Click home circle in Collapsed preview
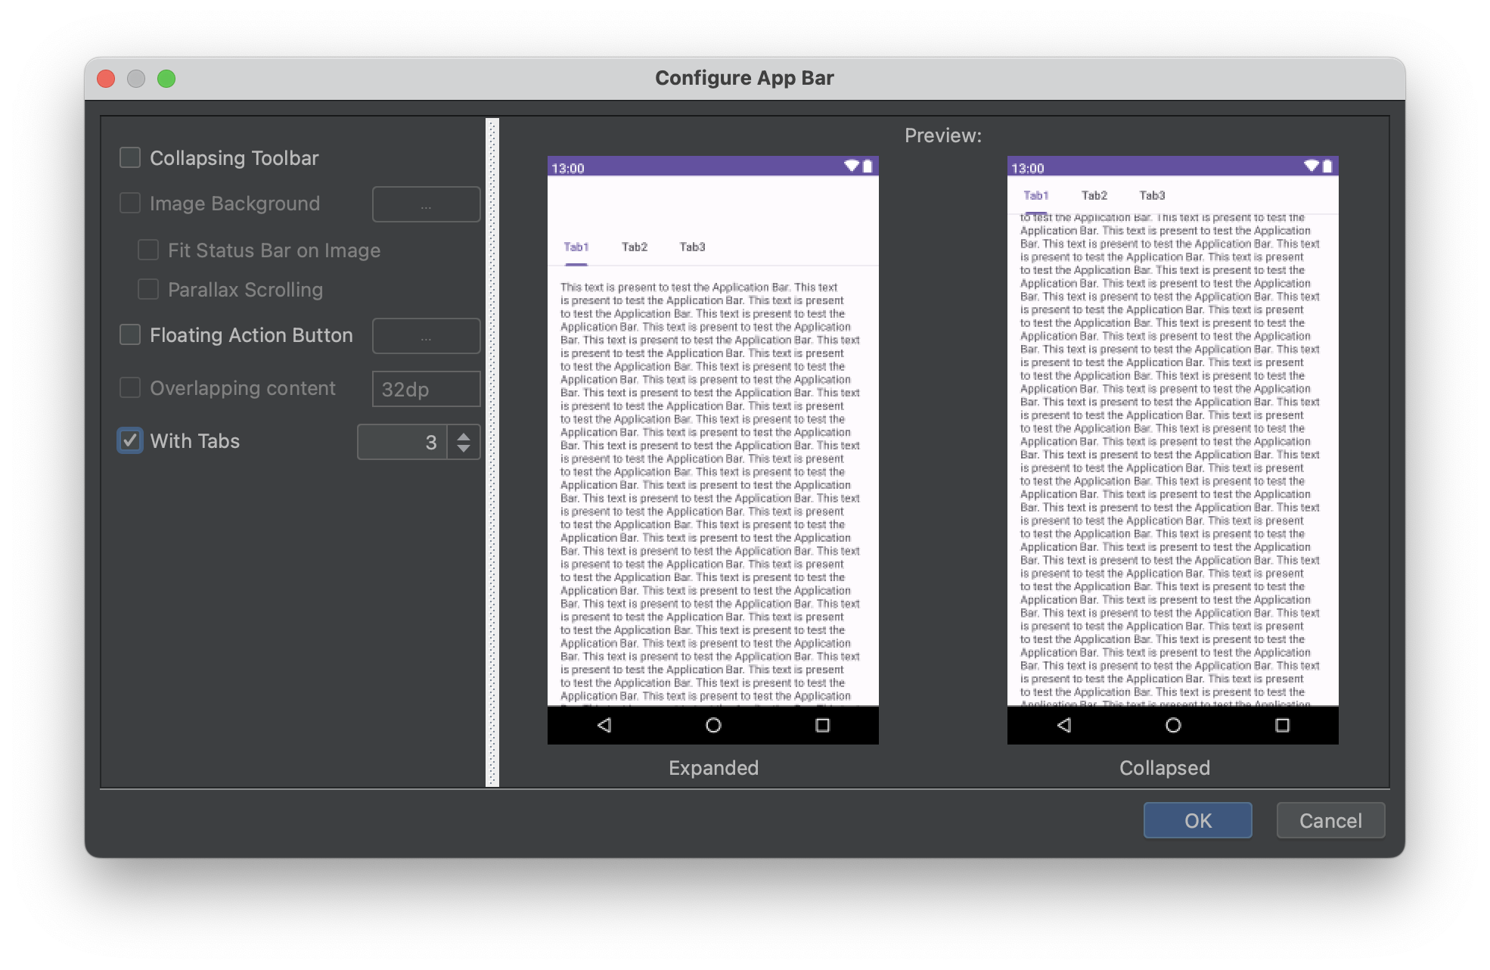 1173,725
